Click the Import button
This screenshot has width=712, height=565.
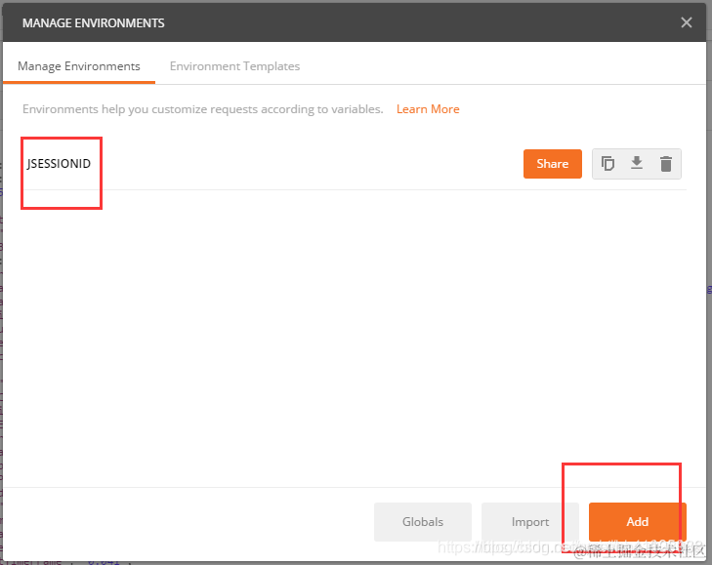pyautogui.click(x=530, y=522)
